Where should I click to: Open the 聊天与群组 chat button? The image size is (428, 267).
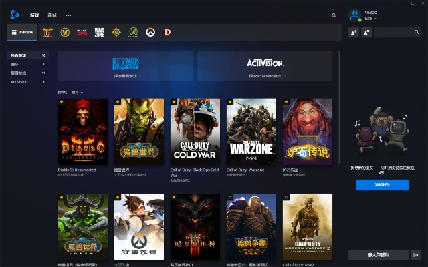click(378, 254)
